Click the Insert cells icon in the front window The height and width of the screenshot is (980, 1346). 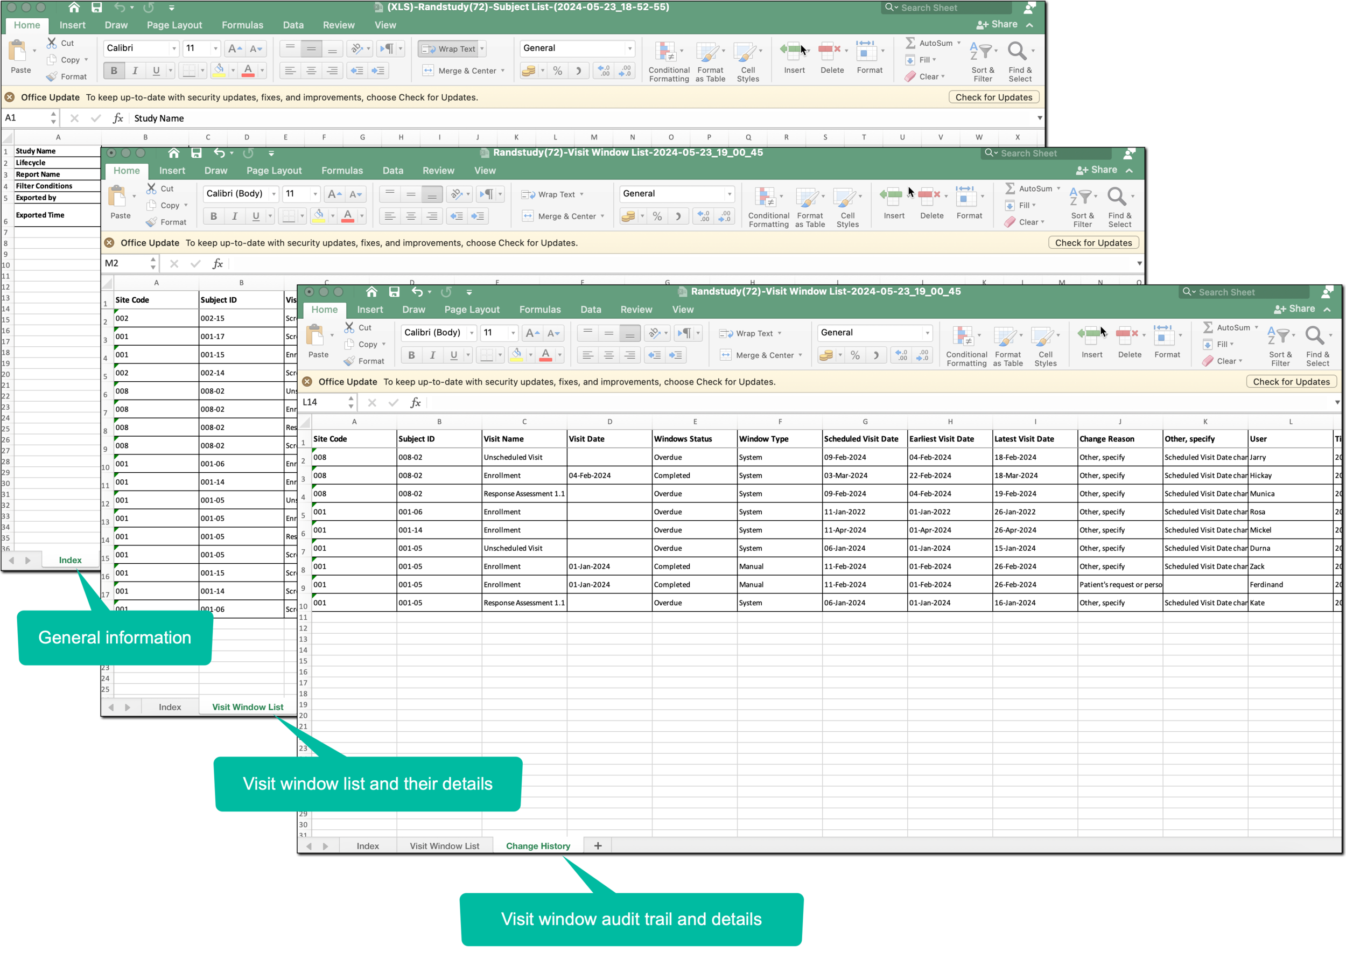(1091, 334)
